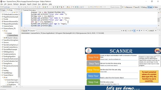Click the Step First slide box
Screen dimensions: 161x90
click(93, 57)
